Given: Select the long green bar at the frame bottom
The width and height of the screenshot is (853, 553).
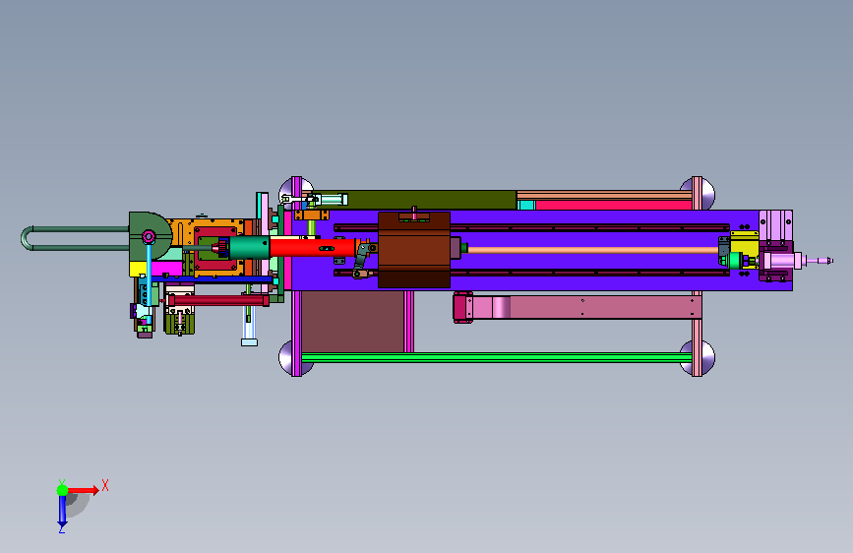Looking at the screenshot, I should tap(496, 357).
